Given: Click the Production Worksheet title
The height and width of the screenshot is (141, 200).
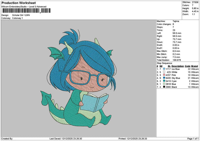Looking at the screenshot, I should (x=19, y=3).
